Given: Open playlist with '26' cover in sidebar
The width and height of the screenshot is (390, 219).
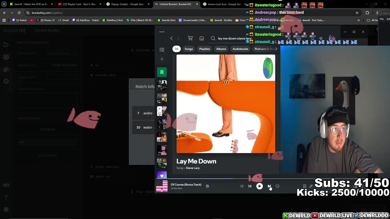Looking at the screenshot, I should (162, 137).
